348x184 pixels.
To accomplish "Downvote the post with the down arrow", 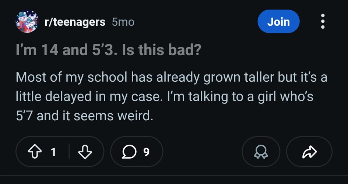I will pyautogui.click(x=85, y=152).
